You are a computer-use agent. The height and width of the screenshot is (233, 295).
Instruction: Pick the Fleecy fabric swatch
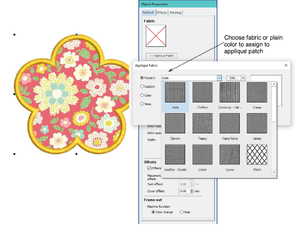point(203,123)
